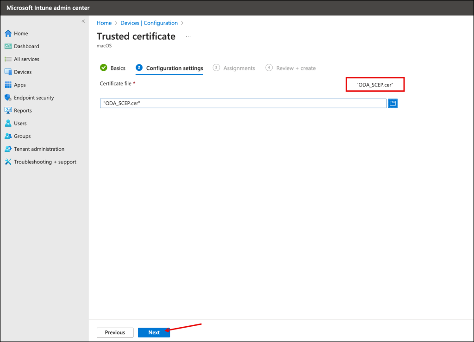The height and width of the screenshot is (342, 474).
Task: Select the Configuration settings tab
Action: (x=174, y=68)
